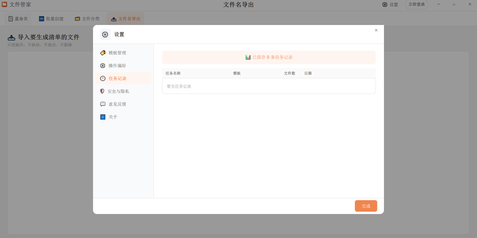
Task: Click the gear icon in the 设置 dialog header
Action: pyautogui.click(x=105, y=35)
